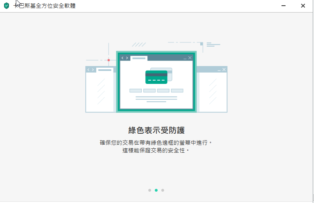This screenshot has height=203, width=314.
Task: Click the tab in the green-bordered browser illustration
Action: (x=139, y=58)
